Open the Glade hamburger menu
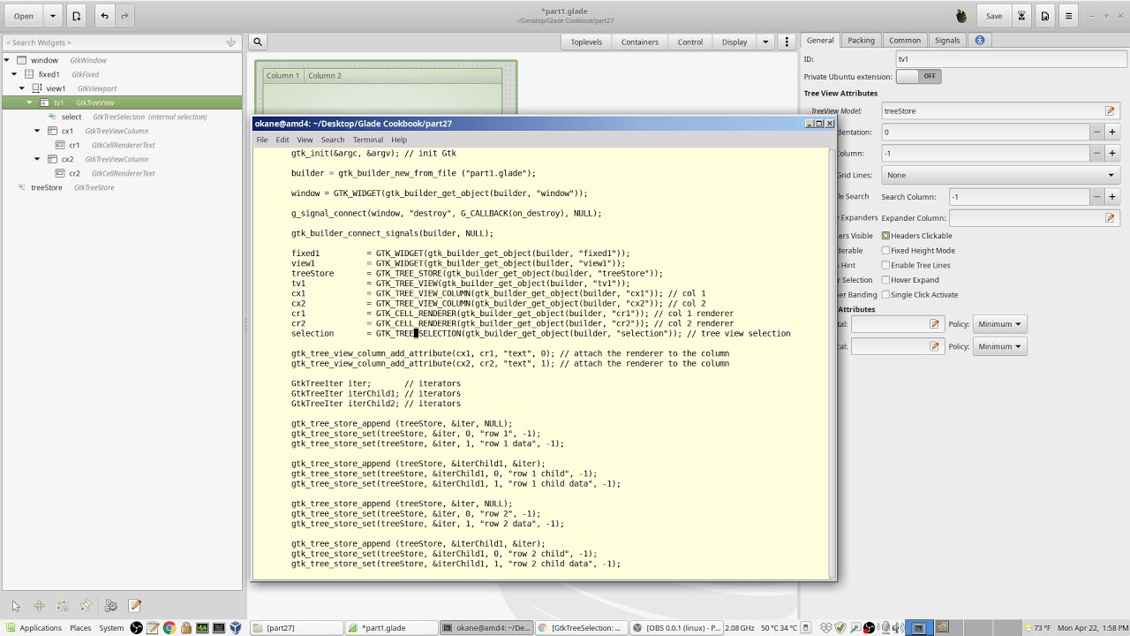The width and height of the screenshot is (1130, 636). click(1069, 16)
